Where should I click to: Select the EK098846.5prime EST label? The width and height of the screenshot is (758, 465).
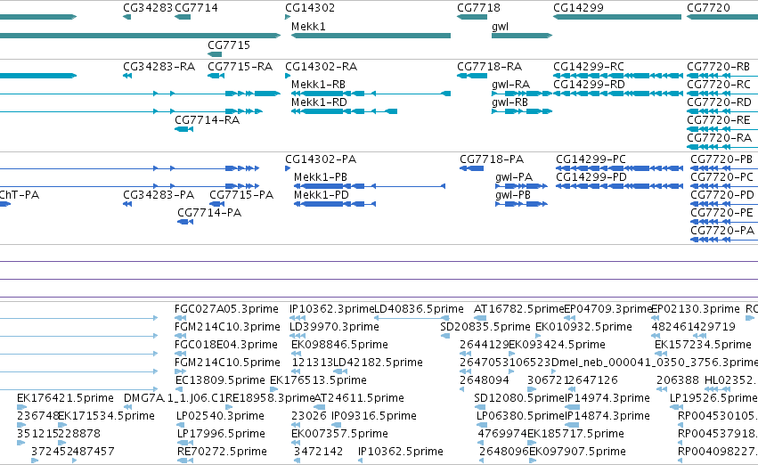339,345
